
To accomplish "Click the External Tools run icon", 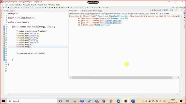I will click(57, 8).
